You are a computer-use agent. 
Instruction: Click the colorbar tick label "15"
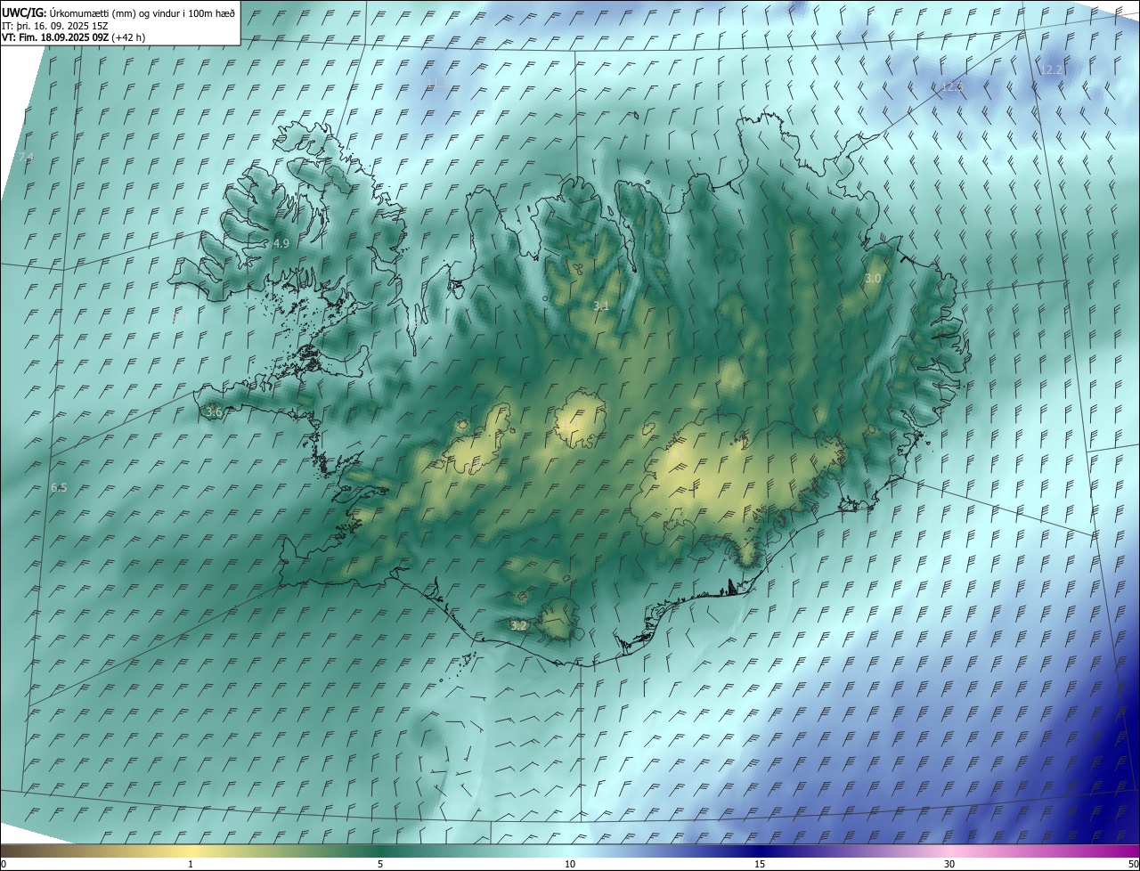pyautogui.click(x=760, y=864)
